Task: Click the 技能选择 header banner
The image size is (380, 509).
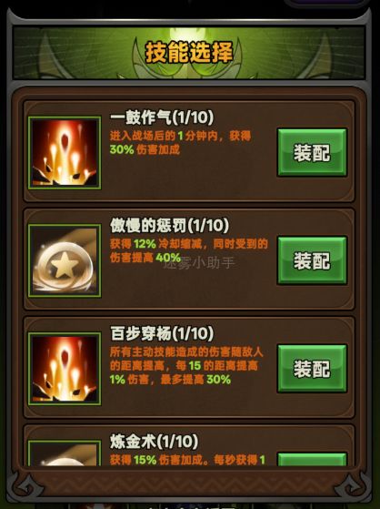Action: tap(189, 53)
